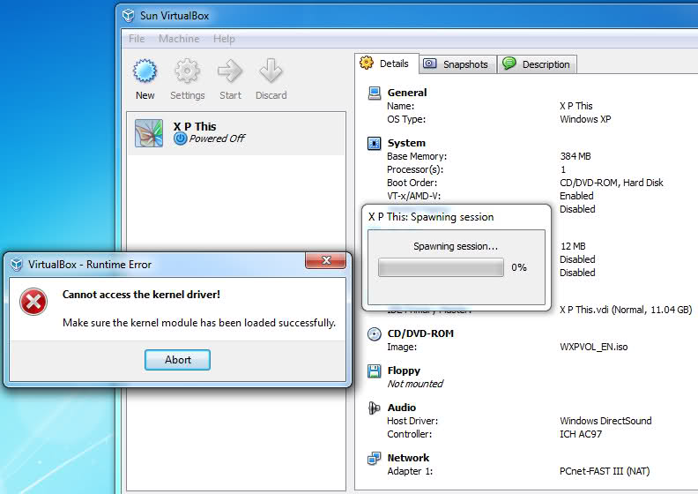
Task: Click the Spawning session progress bar
Action: 441,267
